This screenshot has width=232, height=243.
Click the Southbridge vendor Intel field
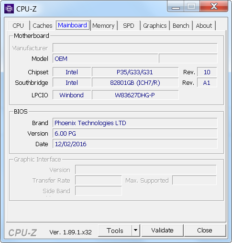point(72,82)
